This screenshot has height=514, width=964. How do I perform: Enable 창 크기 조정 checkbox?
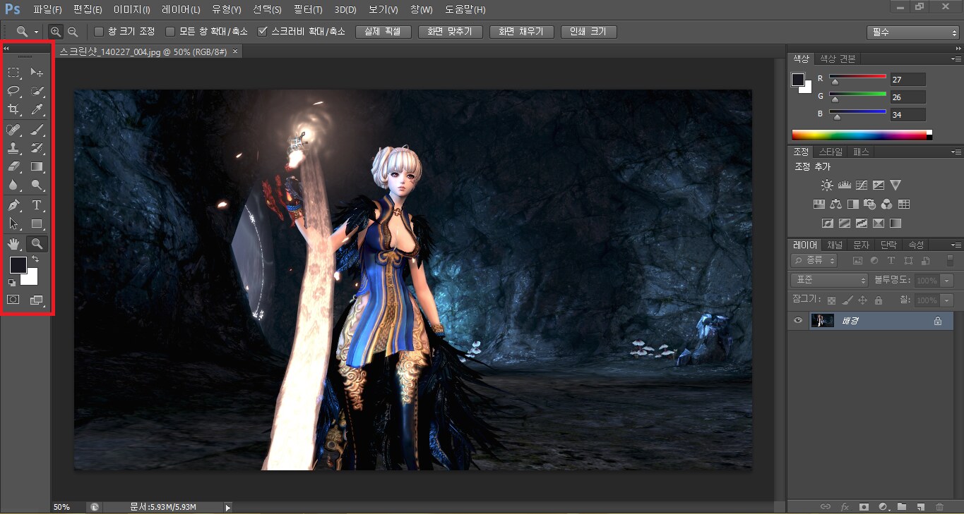click(x=99, y=32)
